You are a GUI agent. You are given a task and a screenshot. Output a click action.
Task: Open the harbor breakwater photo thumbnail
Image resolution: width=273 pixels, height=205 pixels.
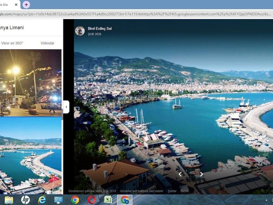(x=31, y=156)
